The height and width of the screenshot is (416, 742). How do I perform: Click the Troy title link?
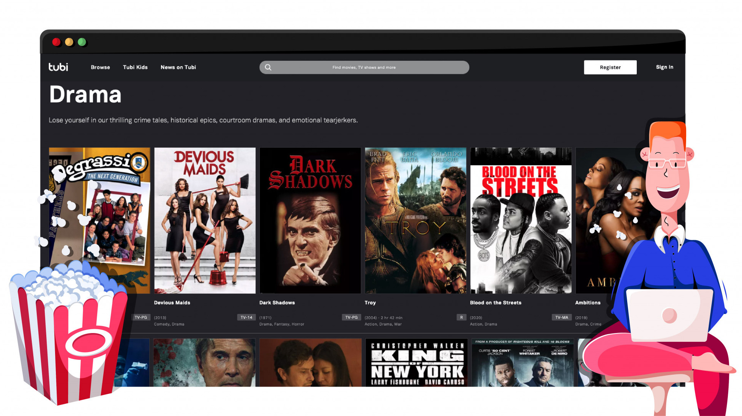pyautogui.click(x=370, y=302)
